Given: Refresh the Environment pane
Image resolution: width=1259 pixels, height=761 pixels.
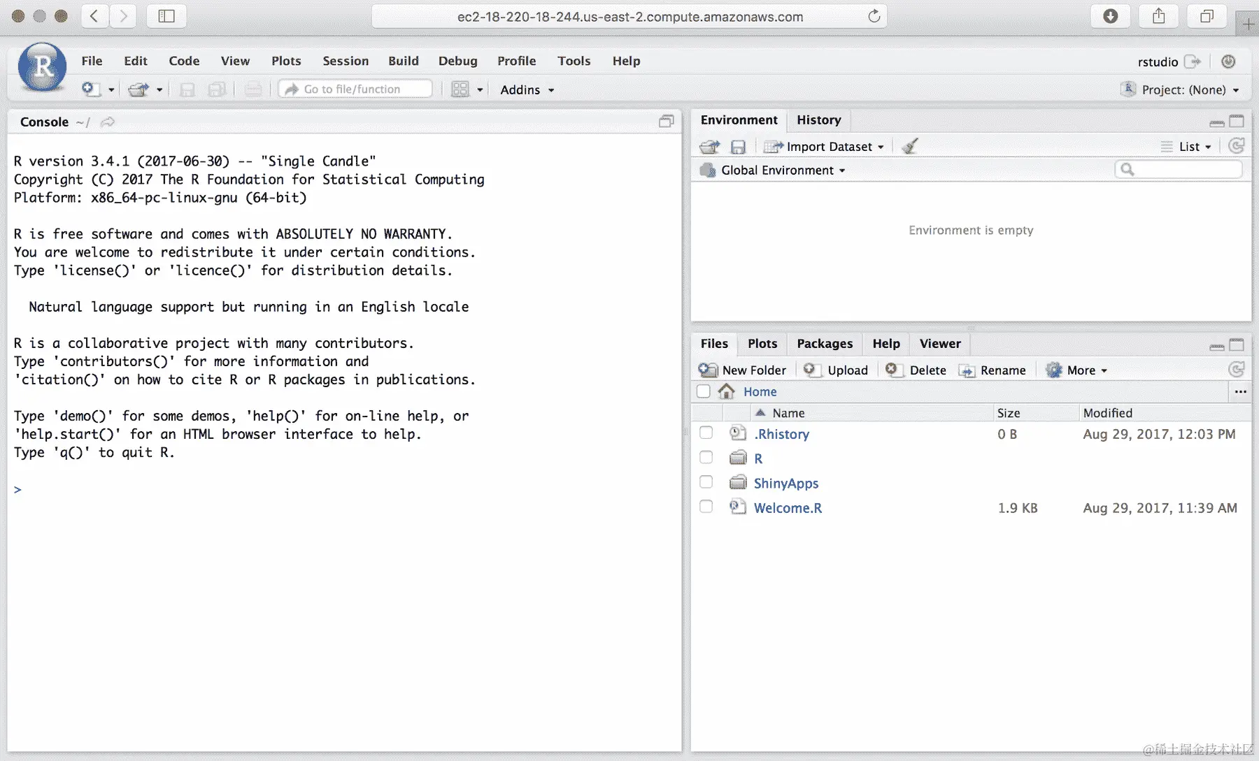Looking at the screenshot, I should tap(1236, 146).
